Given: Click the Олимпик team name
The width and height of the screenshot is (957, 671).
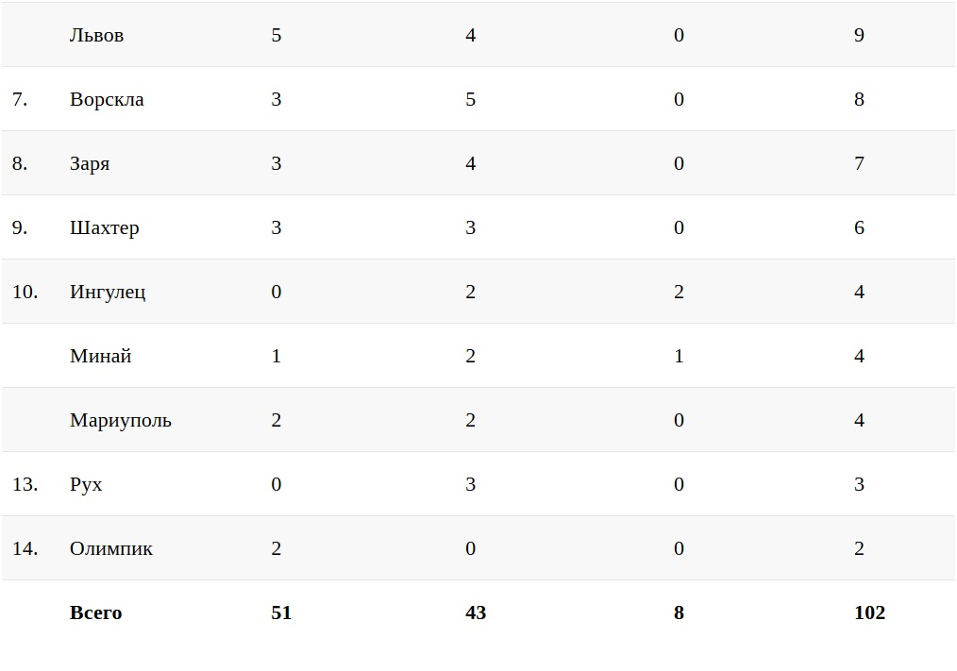Looking at the screenshot, I should pyautogui.click(x=111, y=549).
